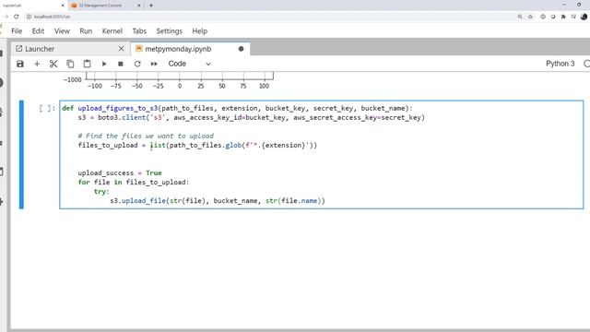The image size is (590, 332).
Task: Close the Launcher tab
Action: coord(121,49)
